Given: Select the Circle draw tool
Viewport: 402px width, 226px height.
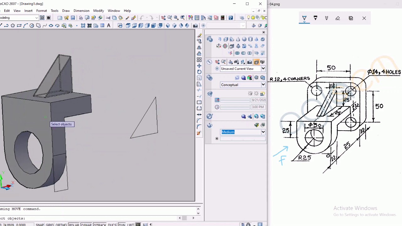Looking at the screenshot, I should [x=32, y=25].
